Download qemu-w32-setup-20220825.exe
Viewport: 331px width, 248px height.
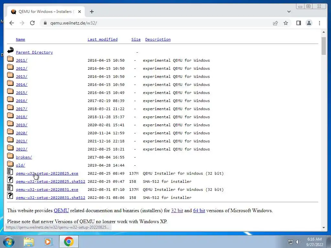(x=47, y=173)
